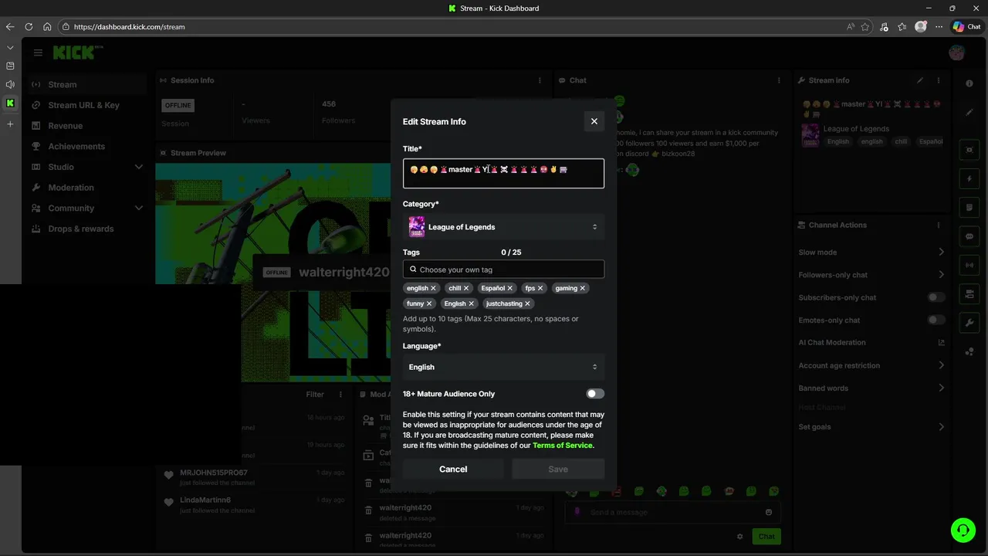Open the options menu next to Filter
988x556 pixels.
coord(340,394)
